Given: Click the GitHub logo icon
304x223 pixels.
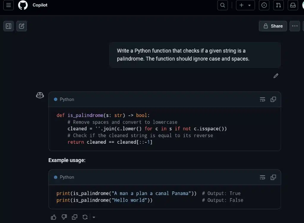Looking at the screenshot, I should click(23, 5).
